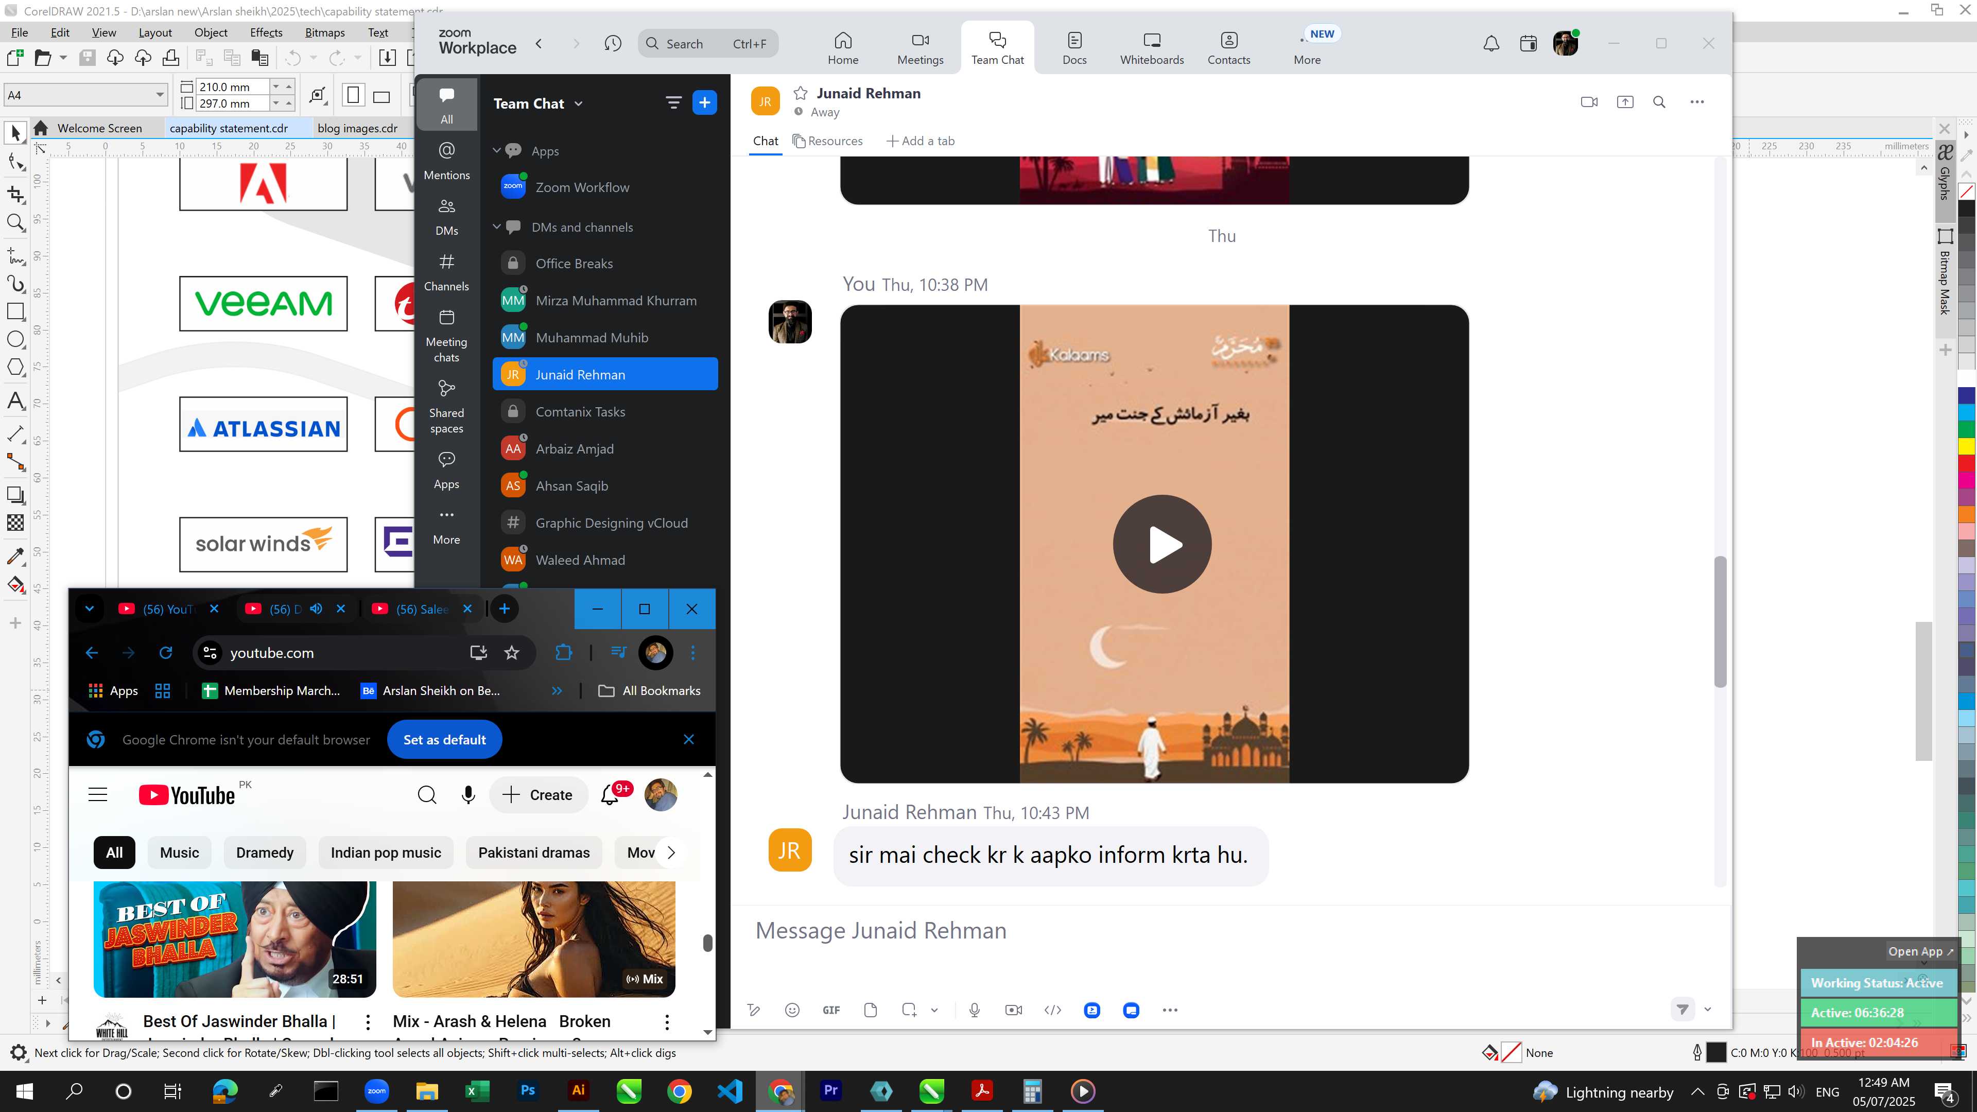Screen dimensions: 1977x1112
Task: Open Zoom calendar icon
Action: [1528, 44]
